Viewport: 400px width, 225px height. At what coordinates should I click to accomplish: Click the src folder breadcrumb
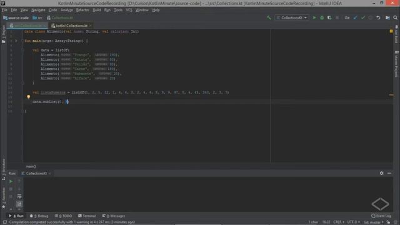[37, 18]
